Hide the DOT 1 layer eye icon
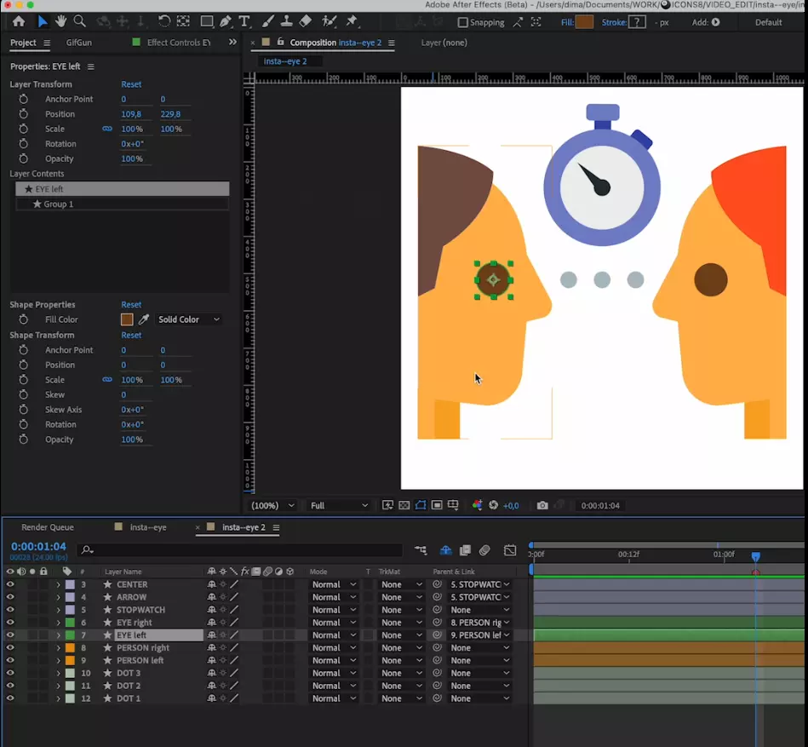This screenshot has height=747, width=808. [x=9, y=698]
